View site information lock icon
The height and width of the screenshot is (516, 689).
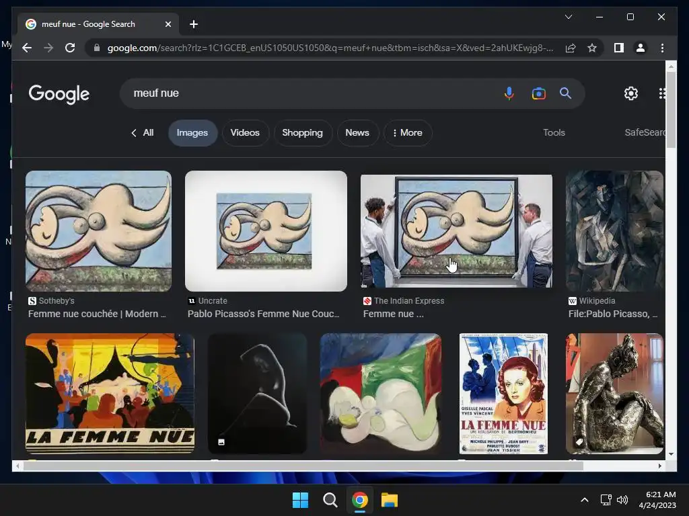point(97,48)
